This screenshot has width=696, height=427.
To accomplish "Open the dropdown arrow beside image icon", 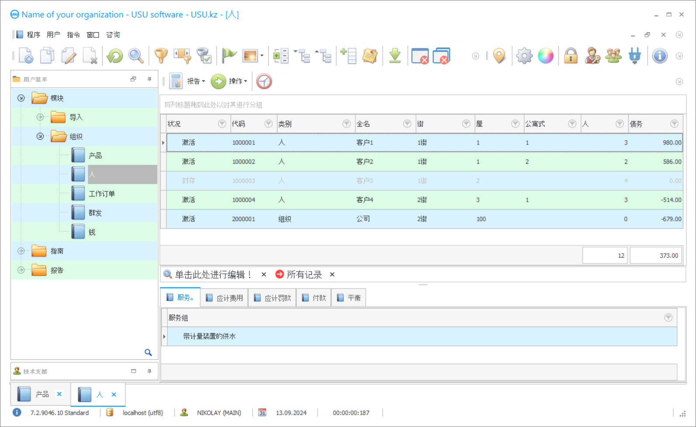I will click(x=262, y=56).
